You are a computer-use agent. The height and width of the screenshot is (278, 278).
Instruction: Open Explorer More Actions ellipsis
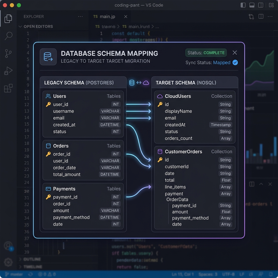tap(80, 17)
